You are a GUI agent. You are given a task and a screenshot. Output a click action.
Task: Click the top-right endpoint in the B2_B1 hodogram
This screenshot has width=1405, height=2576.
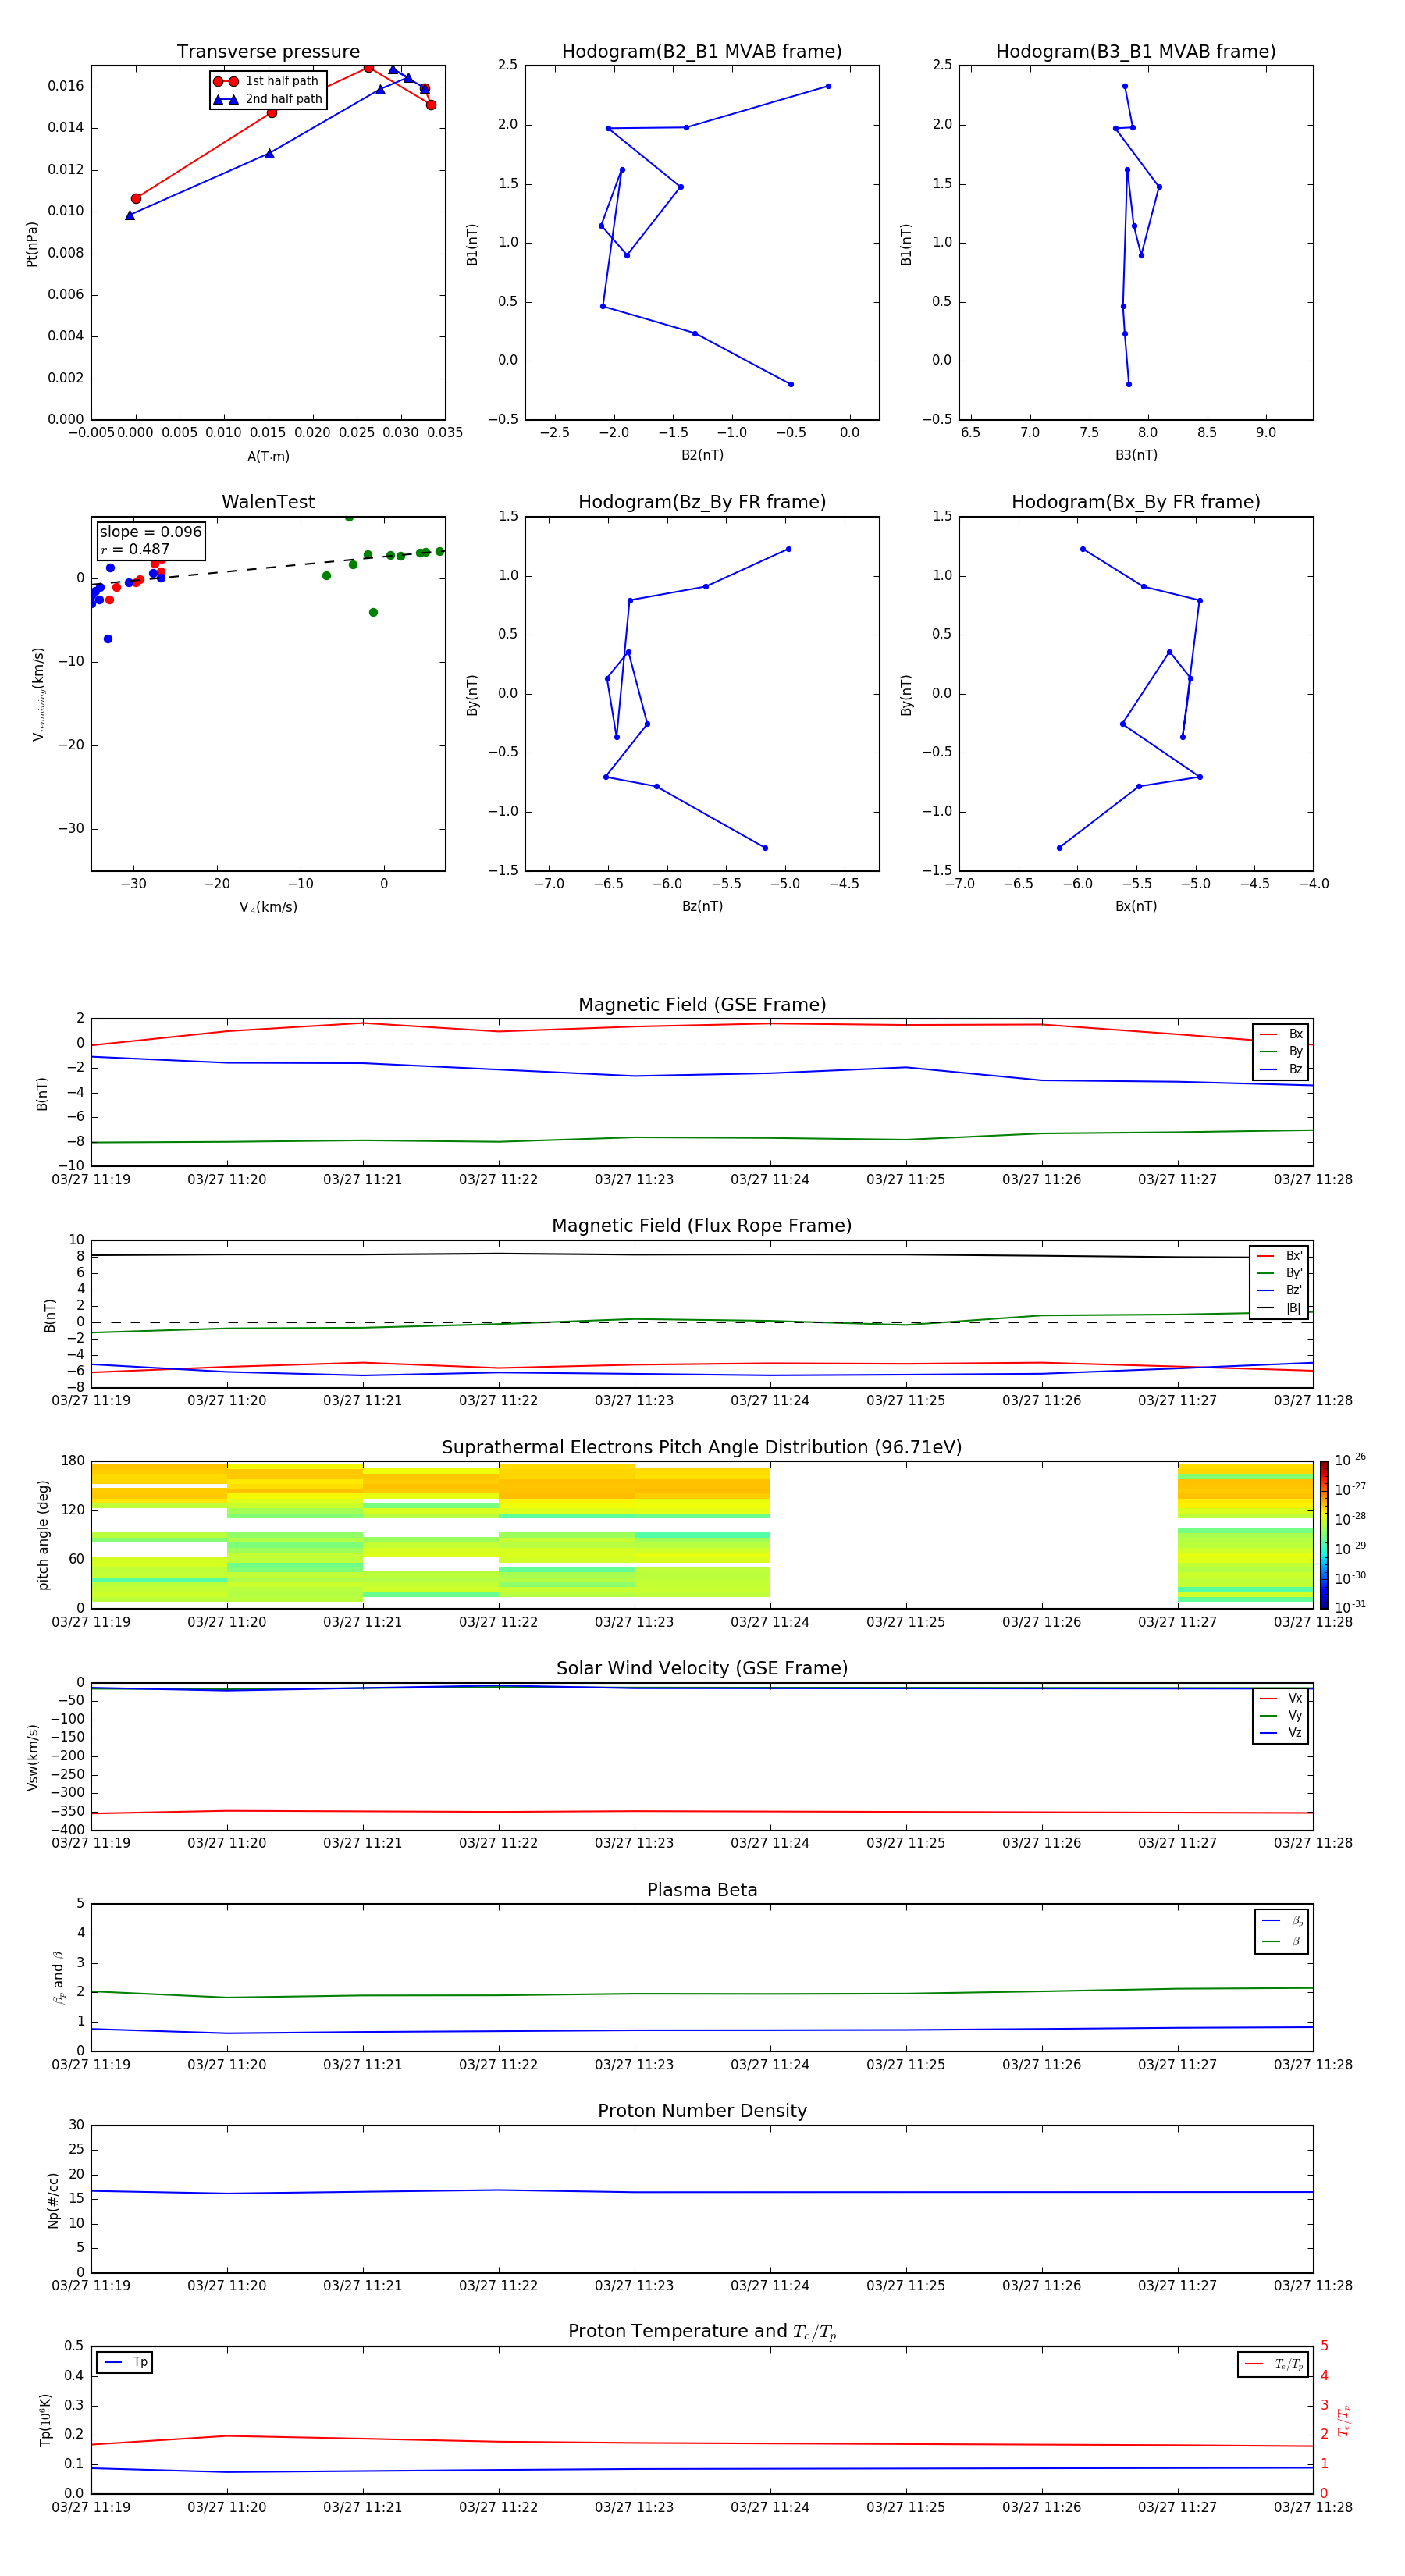tap(828, 86)
